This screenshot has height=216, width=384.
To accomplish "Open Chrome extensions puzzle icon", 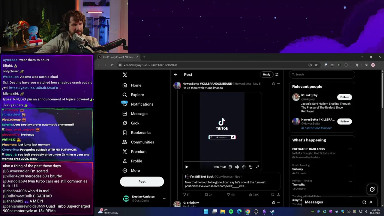I will pos(346,65).
